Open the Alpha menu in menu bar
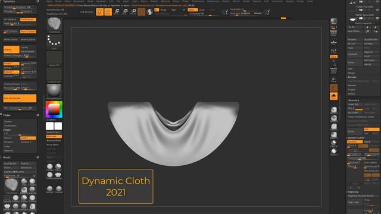 point(49,1)
